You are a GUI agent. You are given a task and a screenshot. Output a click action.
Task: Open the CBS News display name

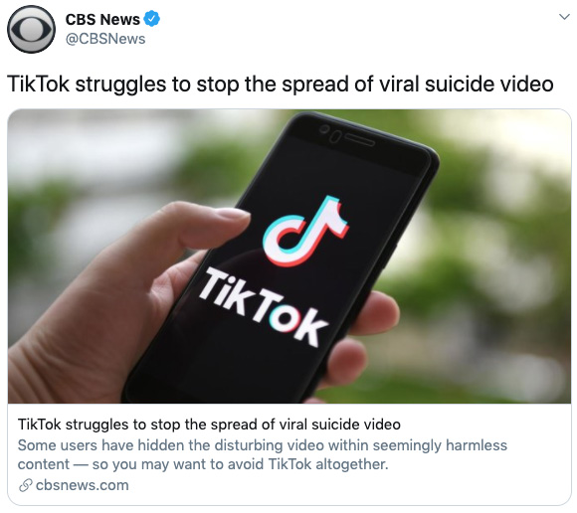tap(102, 19)
